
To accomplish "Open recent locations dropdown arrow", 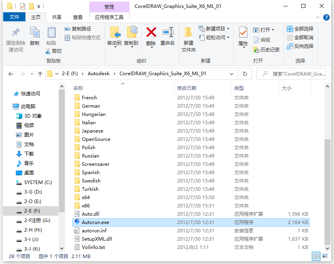I will pyautogui.click(x=32, y=74).
